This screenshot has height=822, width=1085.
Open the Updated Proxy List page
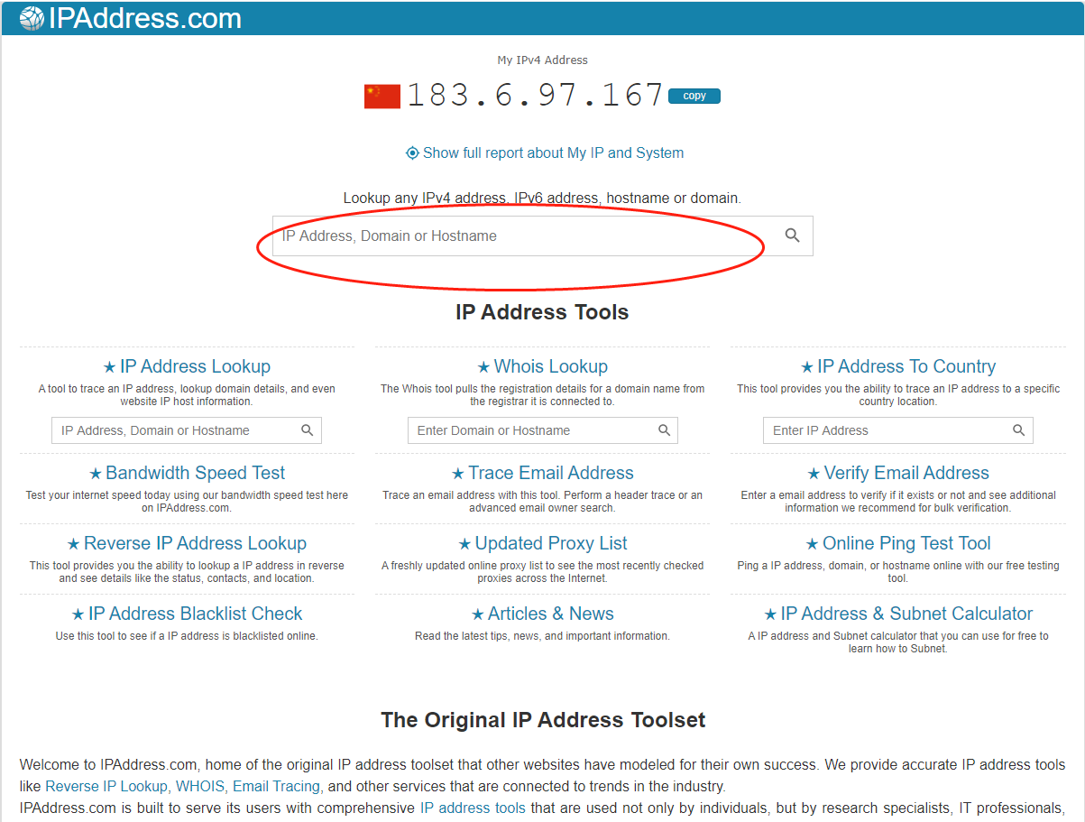[551, 543]
